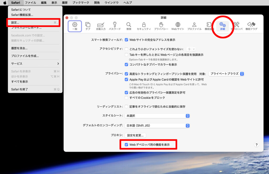Viewport: 269px width, 174px height.
Task: Click the proxy '設定を変更...' button
Action: tap(135, 135)
